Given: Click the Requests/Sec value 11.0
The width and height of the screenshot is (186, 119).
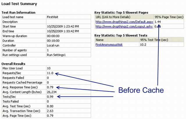Looking at the screenshot, I should coord(50,73).
